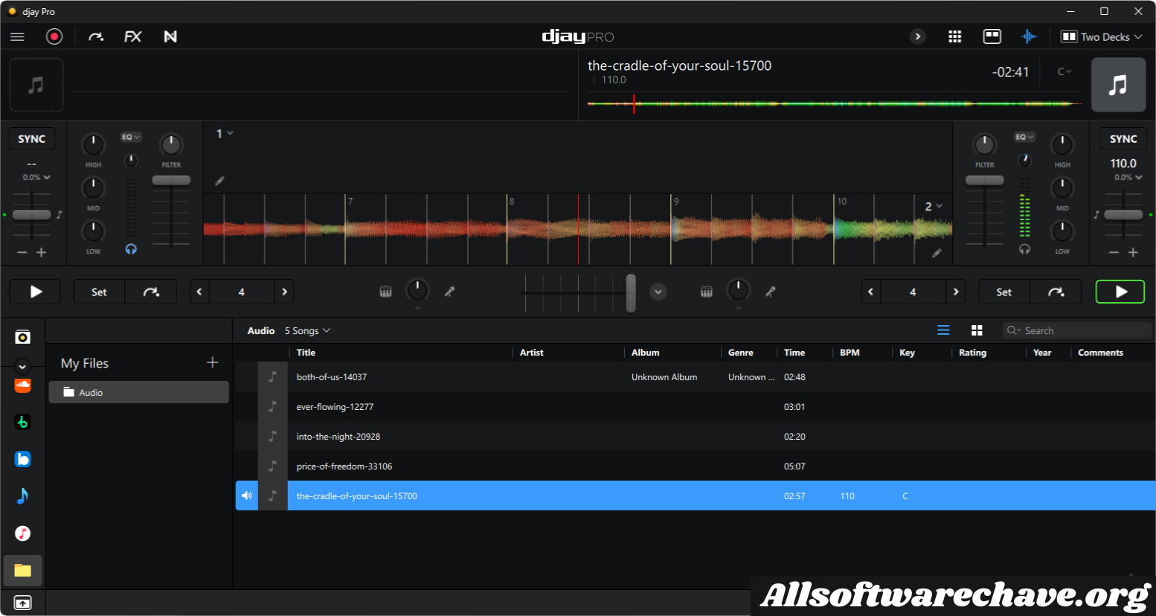Viewport: 1156px width, 616px height.
Task: Toggle right deck key lock note icon
Action: coord(1096,214)
